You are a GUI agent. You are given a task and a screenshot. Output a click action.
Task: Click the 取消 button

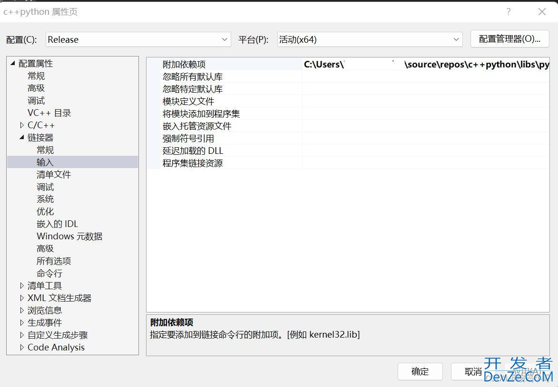473,371
